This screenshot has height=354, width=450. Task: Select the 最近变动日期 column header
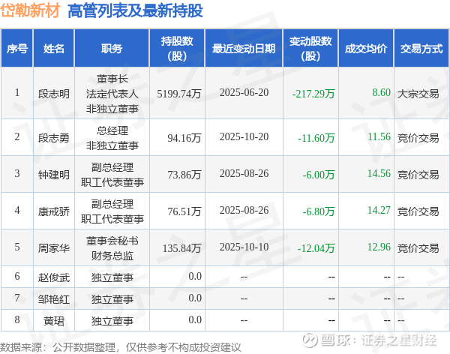[x=244, y=49]
